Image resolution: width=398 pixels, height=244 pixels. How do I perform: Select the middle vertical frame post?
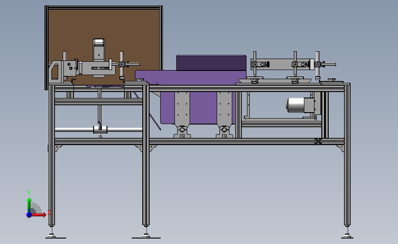pos(146,154)
